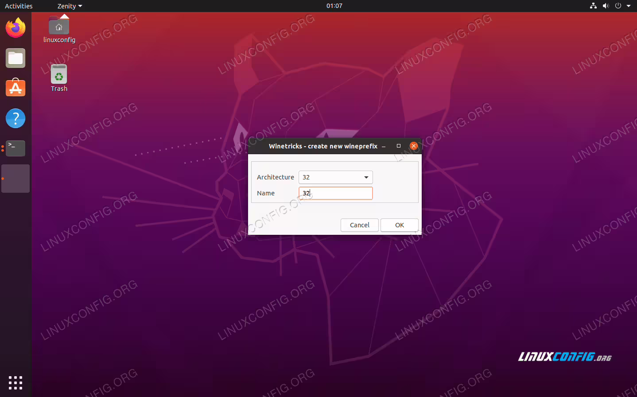637x397 pixels.
Task: Launch the Files manager in the dock
Action: tap(16, 58)
